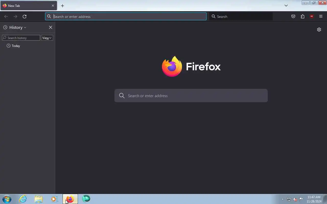Image resolution: width=327 pixels, height=204 pixels.
Task: Open the Windows Start menu
Action: (7, 199)
